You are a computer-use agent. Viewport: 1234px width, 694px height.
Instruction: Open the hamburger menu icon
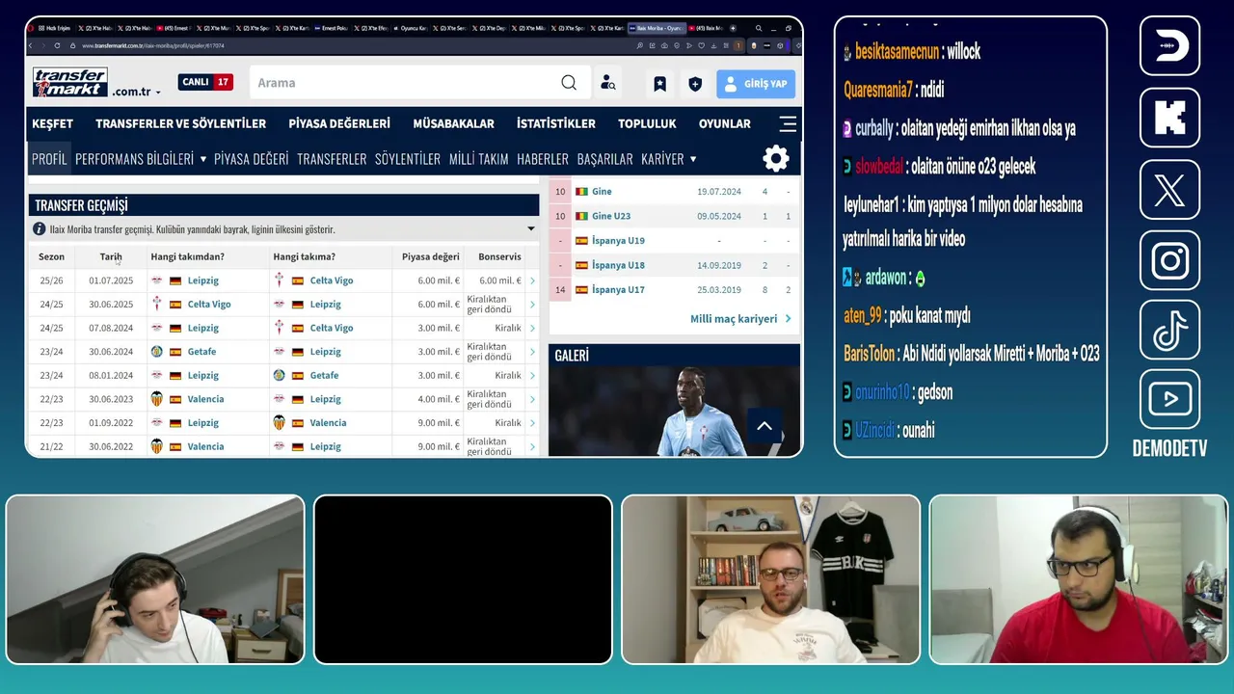click(788, 123)
